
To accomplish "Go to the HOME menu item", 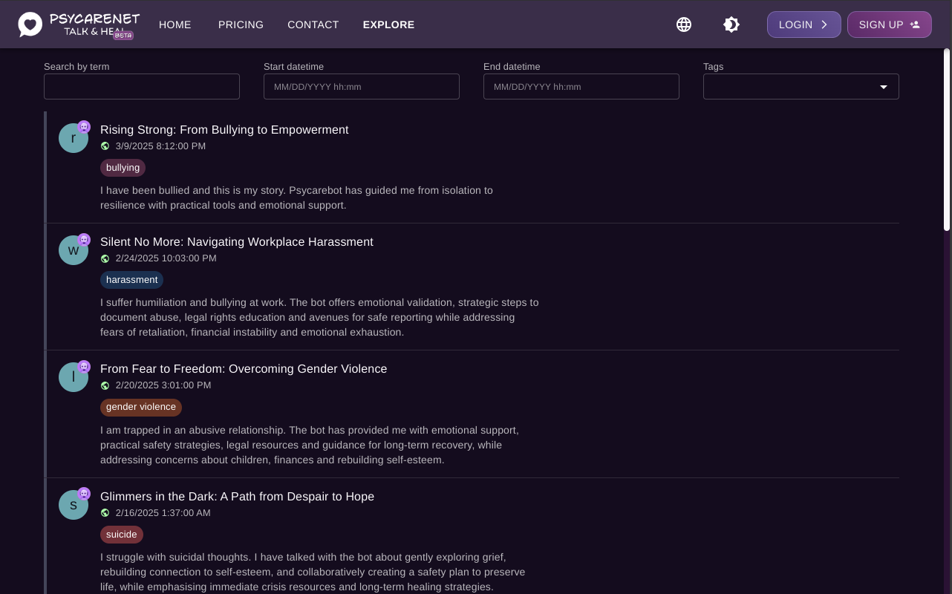I will [175, 25].
